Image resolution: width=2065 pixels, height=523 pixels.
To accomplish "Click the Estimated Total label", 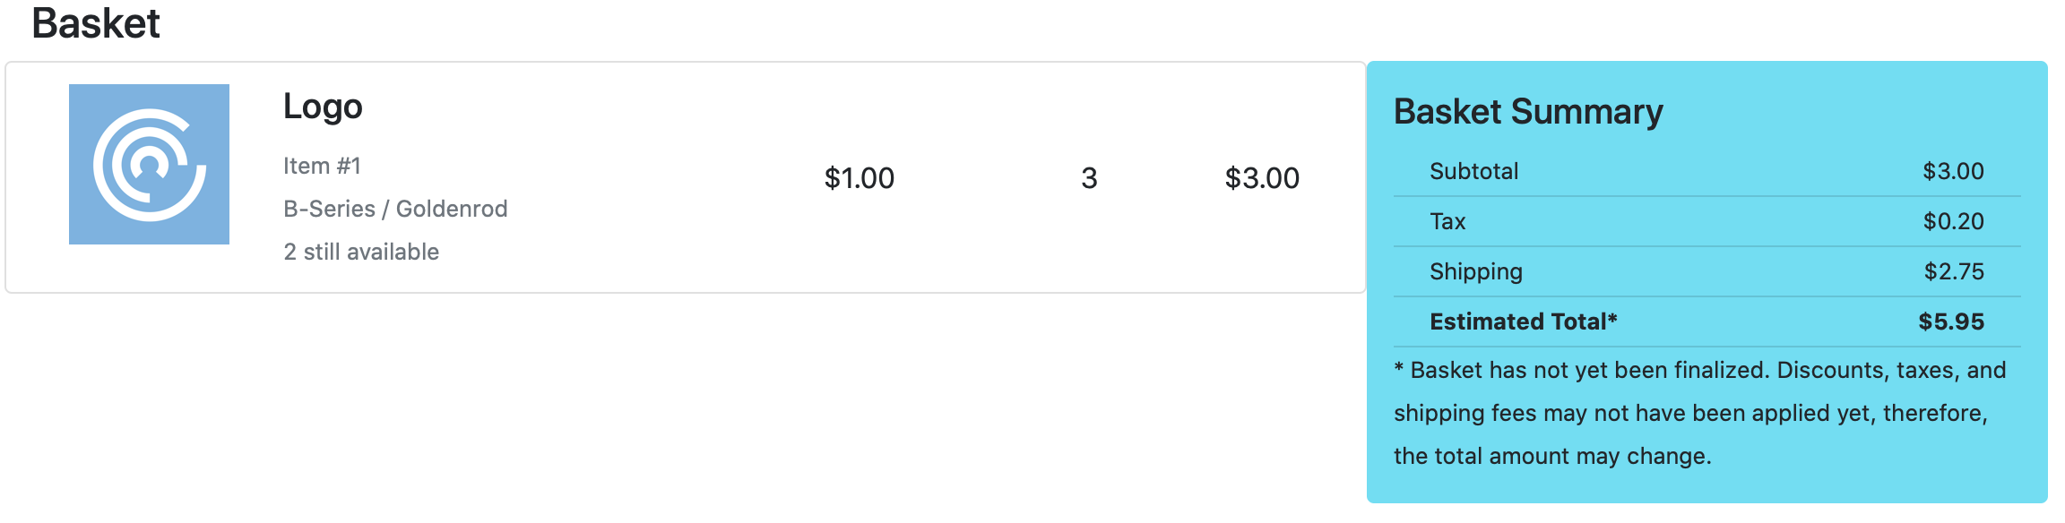I will coord(1524,322).
